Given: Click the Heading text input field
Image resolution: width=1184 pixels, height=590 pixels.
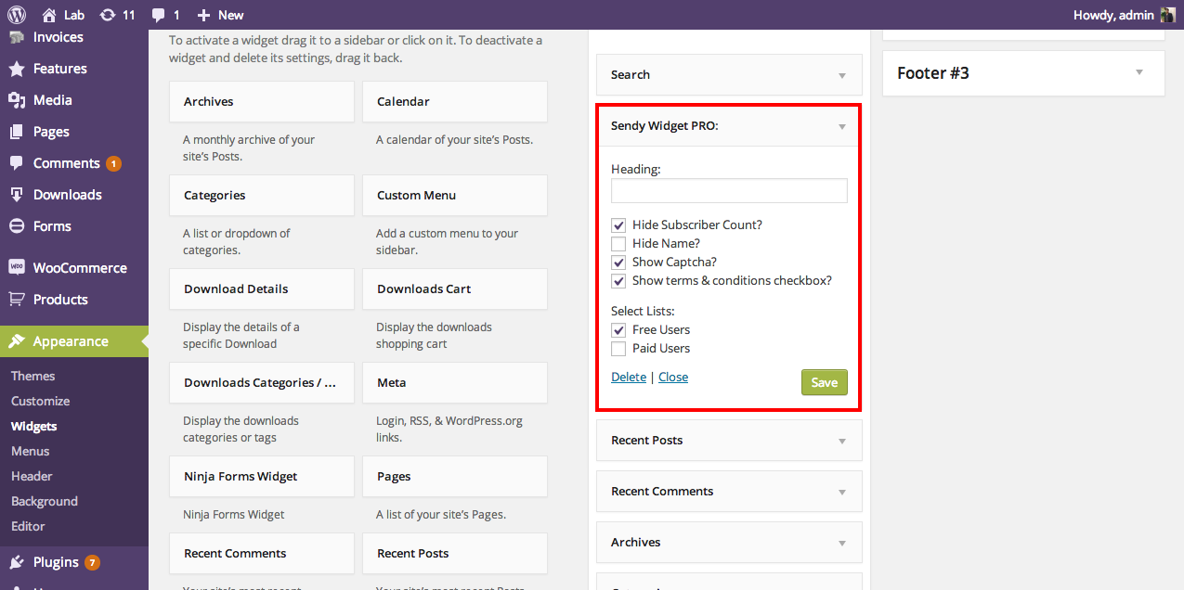Looking at the screenshot, I should click(729, 191).
